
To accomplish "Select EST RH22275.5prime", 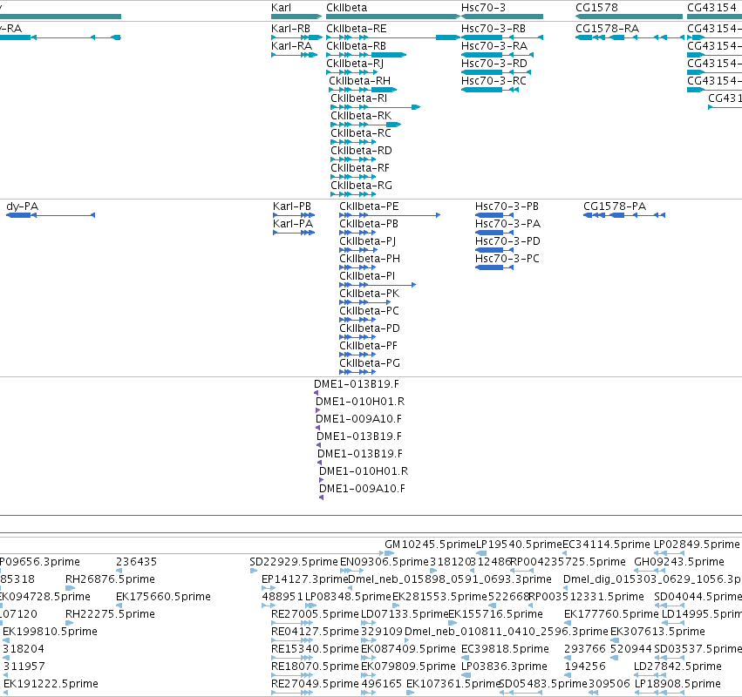I will click(x=110, y=615).
